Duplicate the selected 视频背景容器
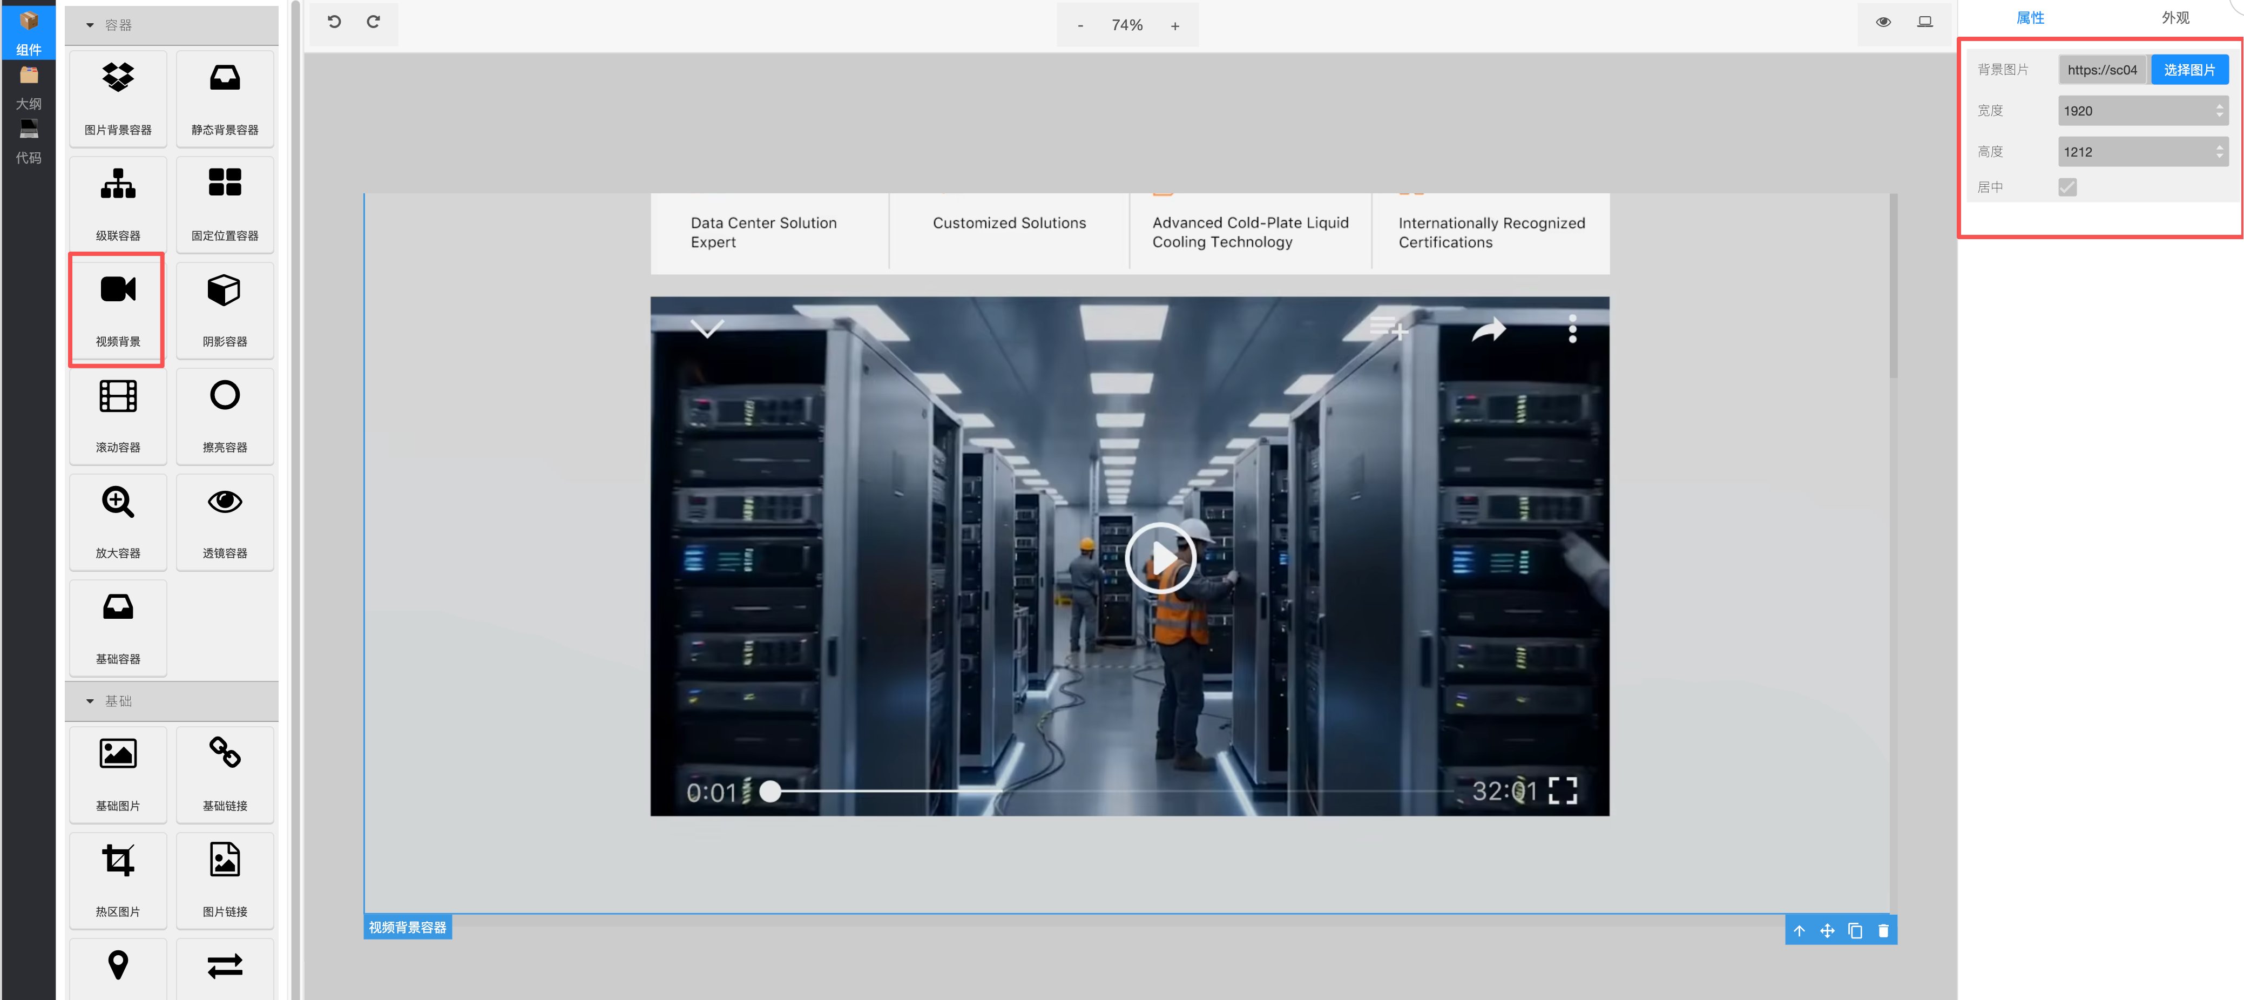This screenshot has height=1000, width=2244. pos(1855,930)
